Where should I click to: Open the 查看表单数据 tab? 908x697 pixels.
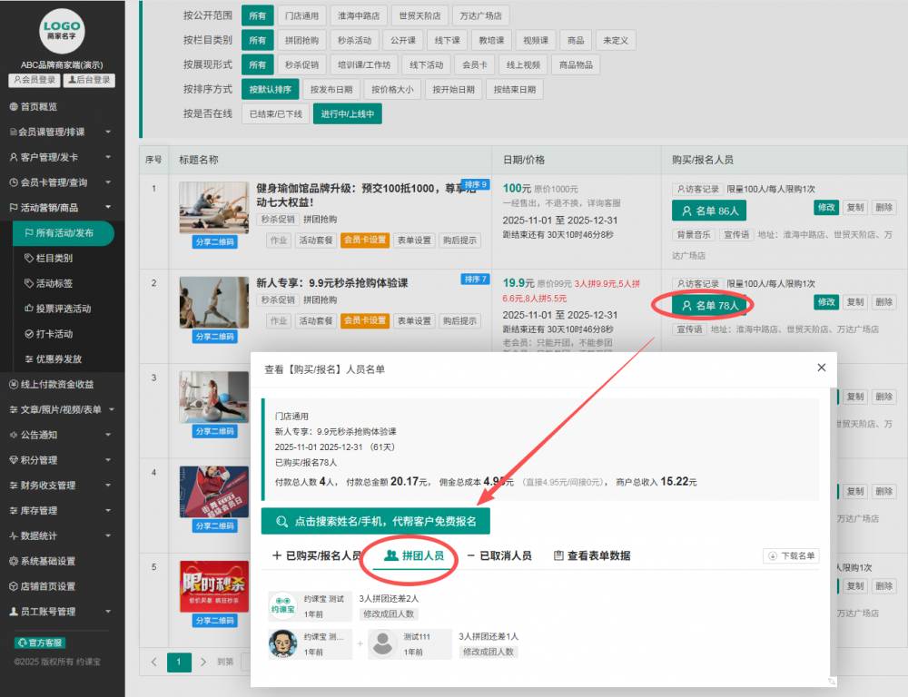point(592,555)
